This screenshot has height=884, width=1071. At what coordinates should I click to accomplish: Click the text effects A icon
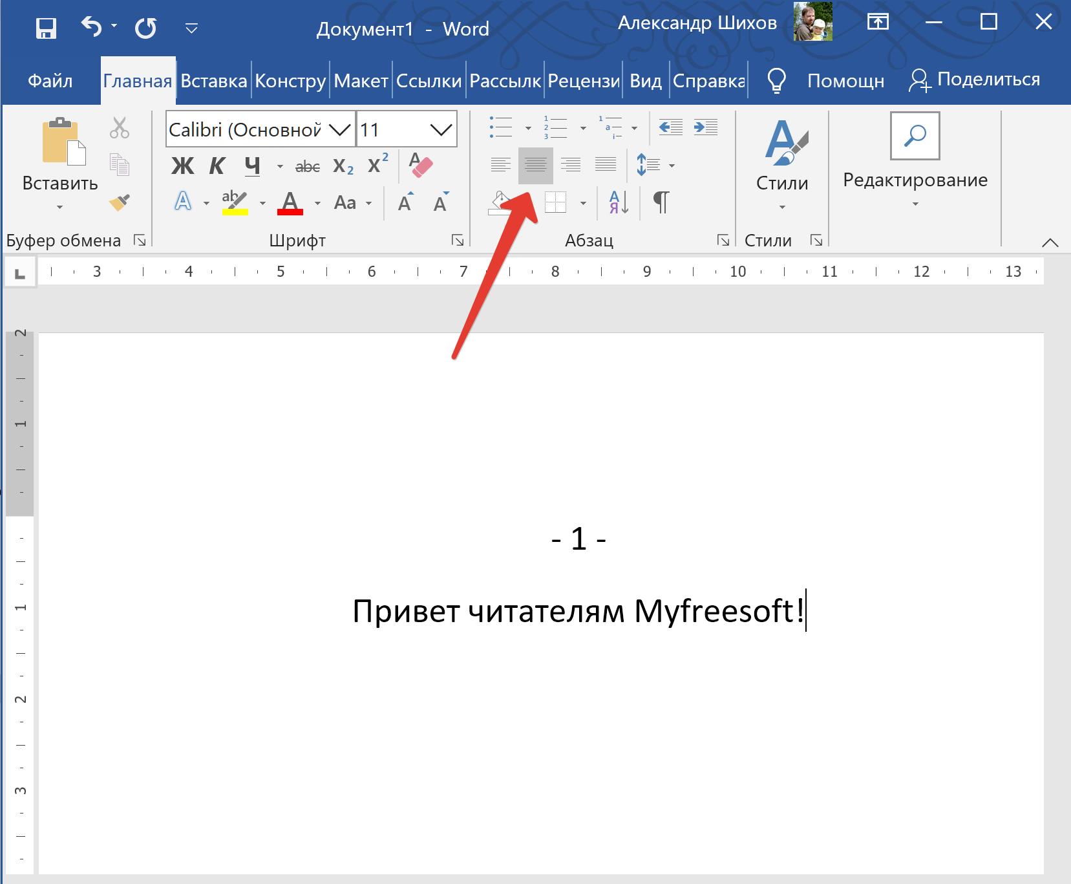[x=184, y=202]
